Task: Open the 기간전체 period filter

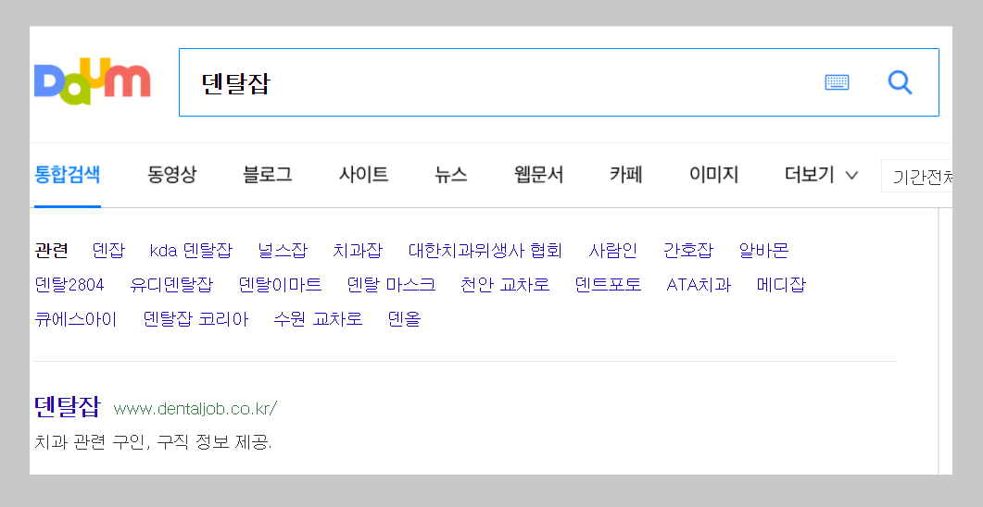Action: pyautogui.click(x=917, y=177)
